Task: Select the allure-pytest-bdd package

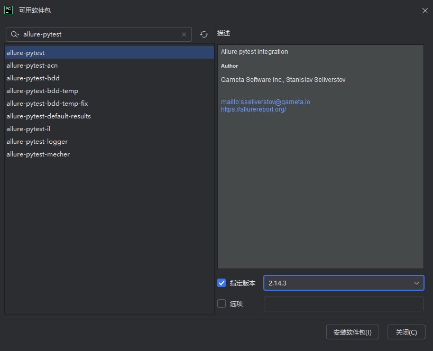Action: 109,78
